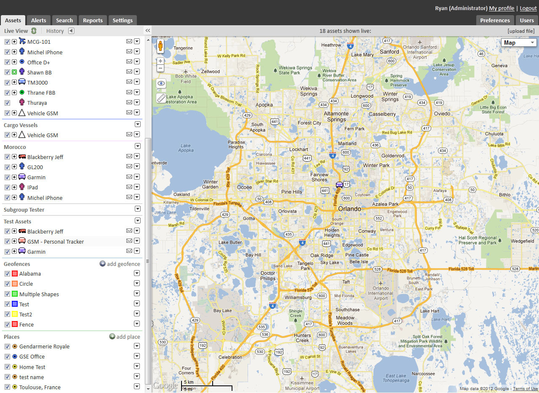Open the Alerts tab
Viewport: 539px width, 393px height.
[38, 20]
